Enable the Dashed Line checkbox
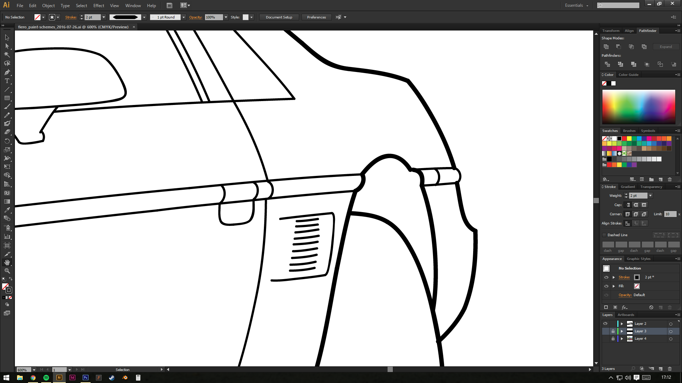The height and width of the screenshot is (383, 682). (x=604, y=235)
